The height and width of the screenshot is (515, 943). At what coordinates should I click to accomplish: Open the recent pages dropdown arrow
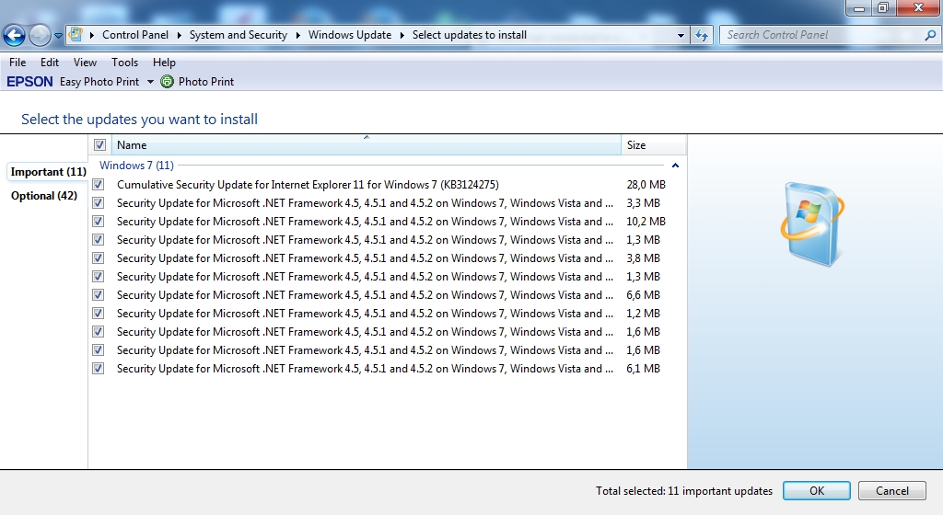(58, 36)
